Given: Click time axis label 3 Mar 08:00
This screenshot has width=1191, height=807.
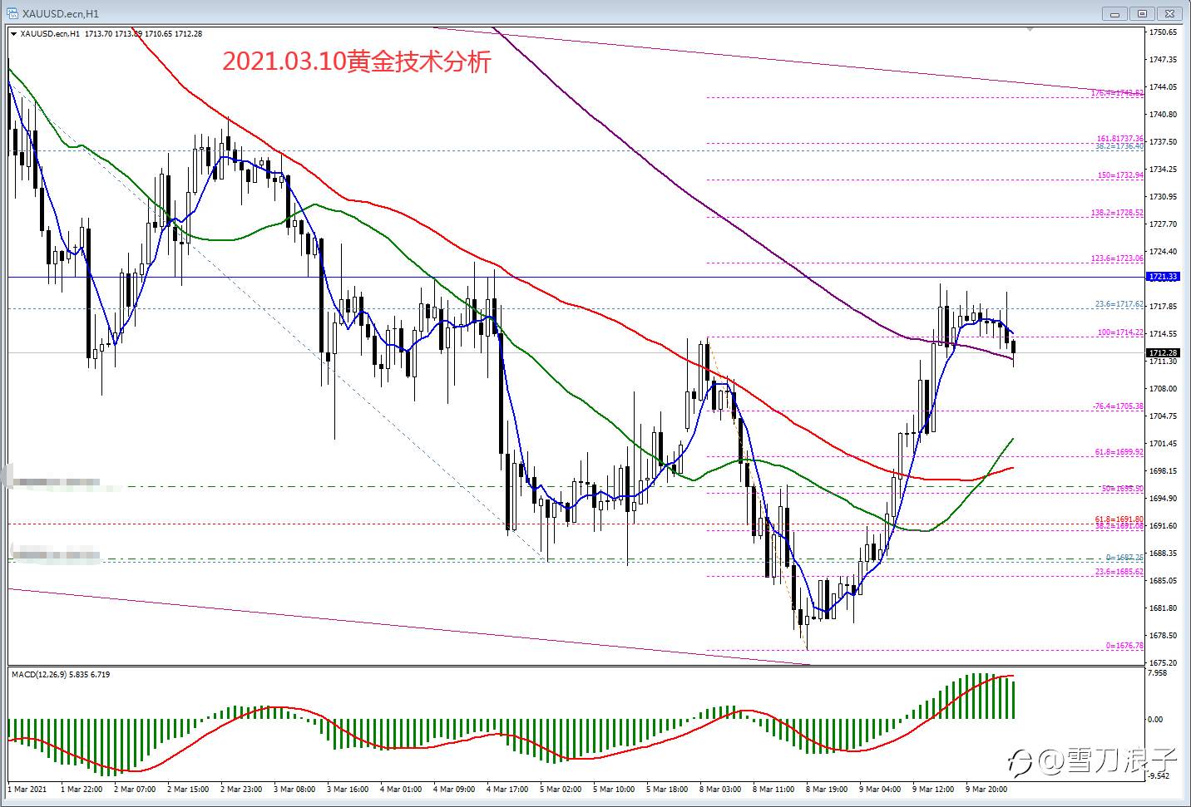Looking at the screenshot, I should [x=294, y=789].
